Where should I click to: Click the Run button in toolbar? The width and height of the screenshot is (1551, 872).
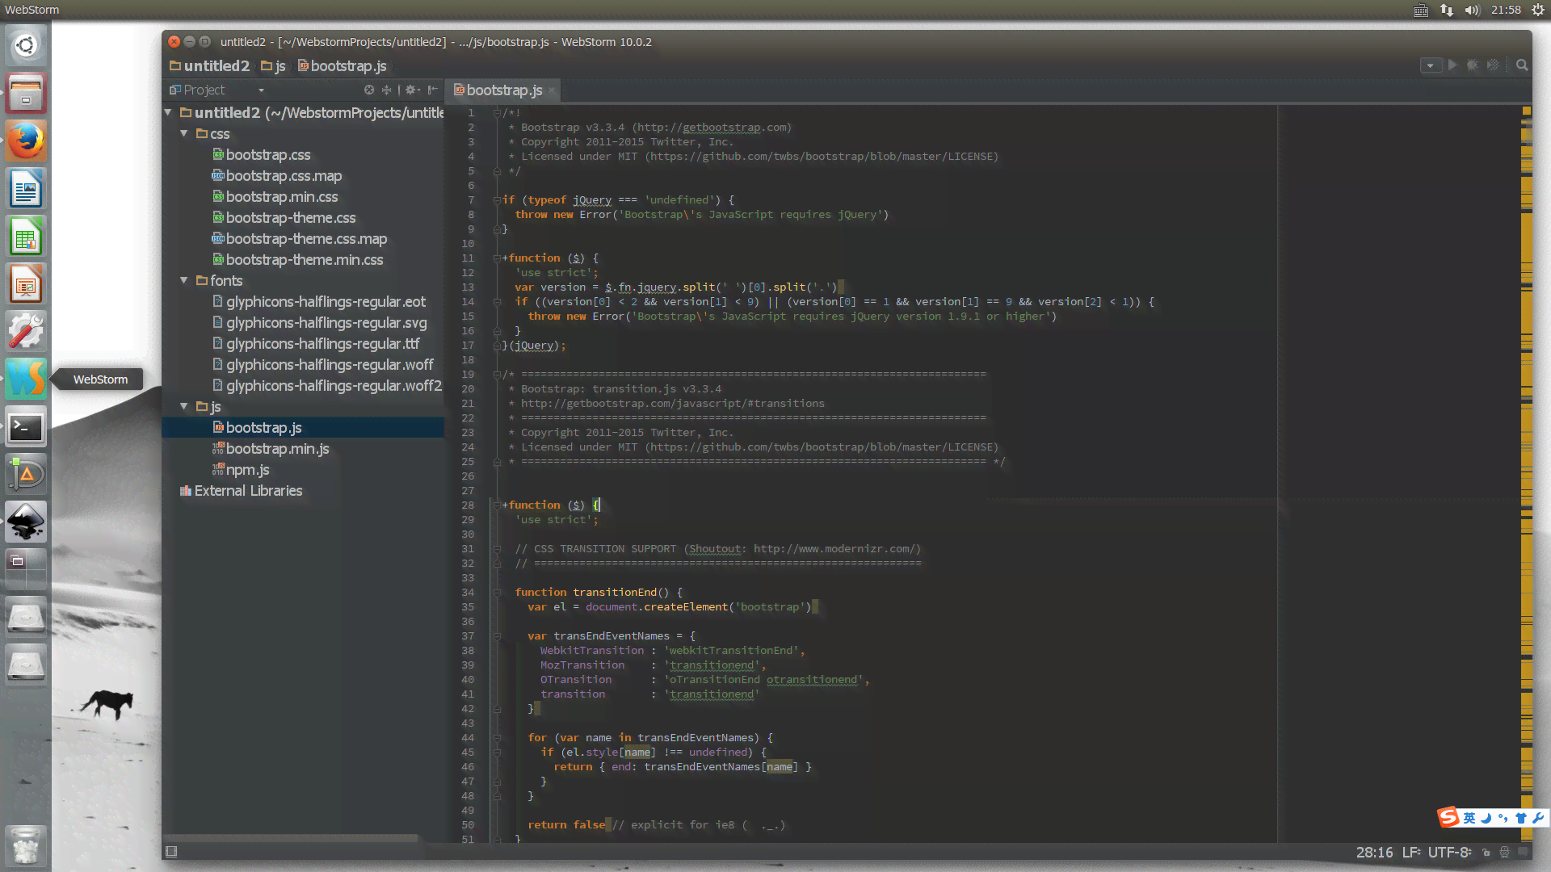(1454, 65)
